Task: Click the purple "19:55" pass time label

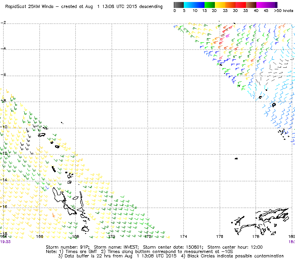Action: pos(5,242)
